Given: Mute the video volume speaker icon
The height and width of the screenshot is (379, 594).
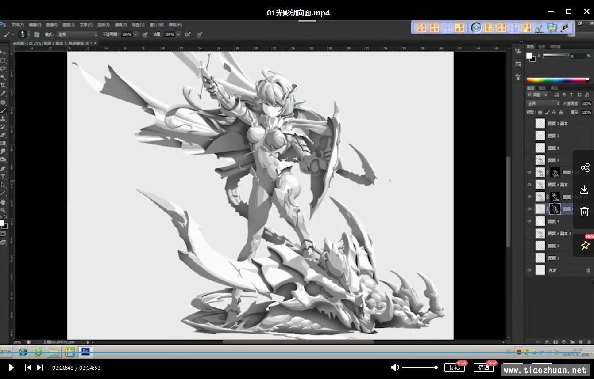Looking at the screenshot, I should click(395, 368).
